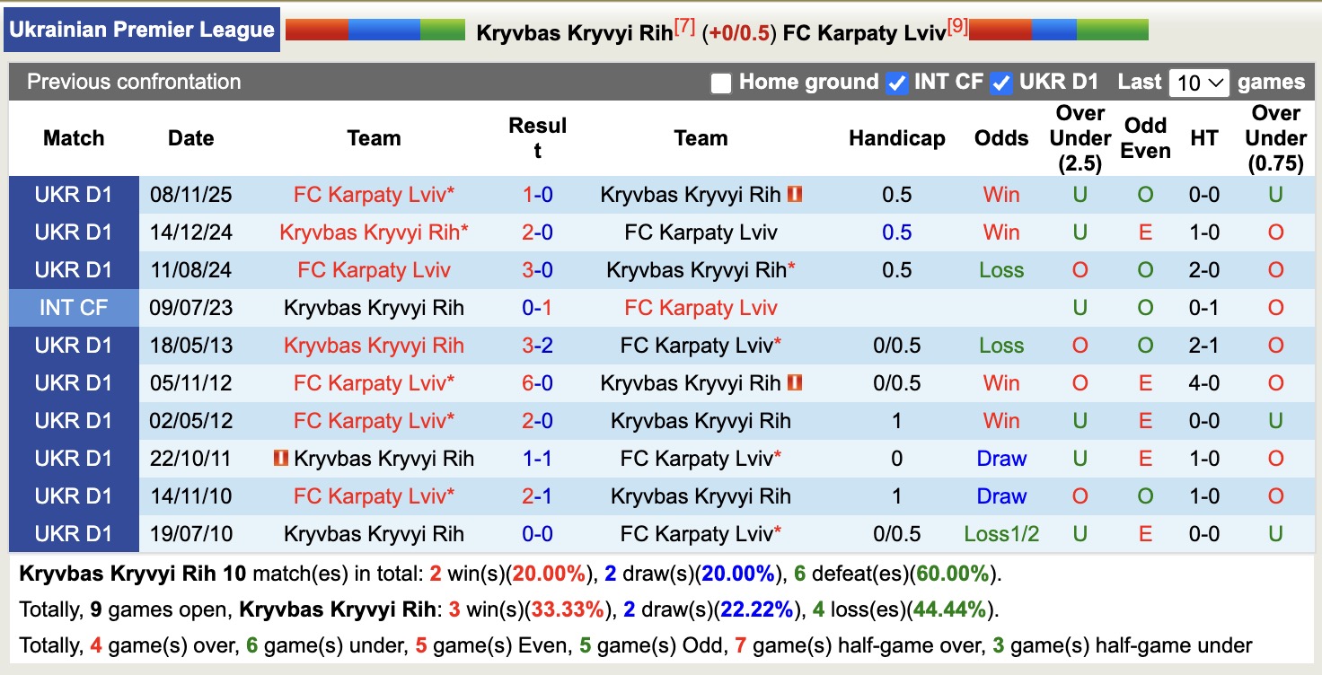This screenshot has width=1322, height=675.
Task: Click FC Karpaty Lviv away team on 09/07/23
Action: 701,308
